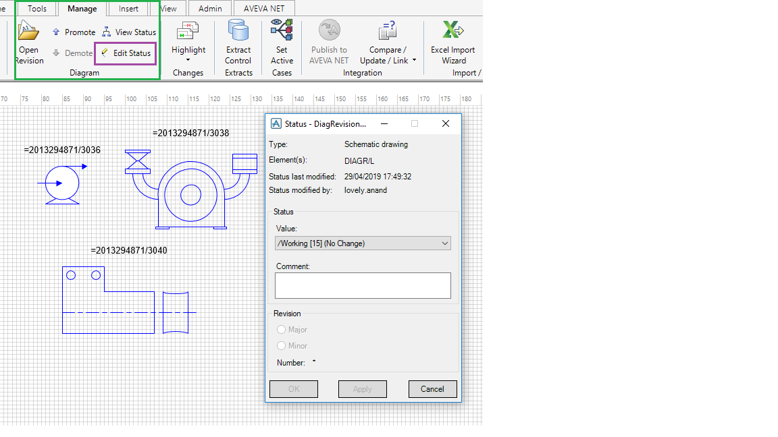
Task: Switch to the Insert ribbon tab
Action: pyautogui.click(x=128, y=8)
